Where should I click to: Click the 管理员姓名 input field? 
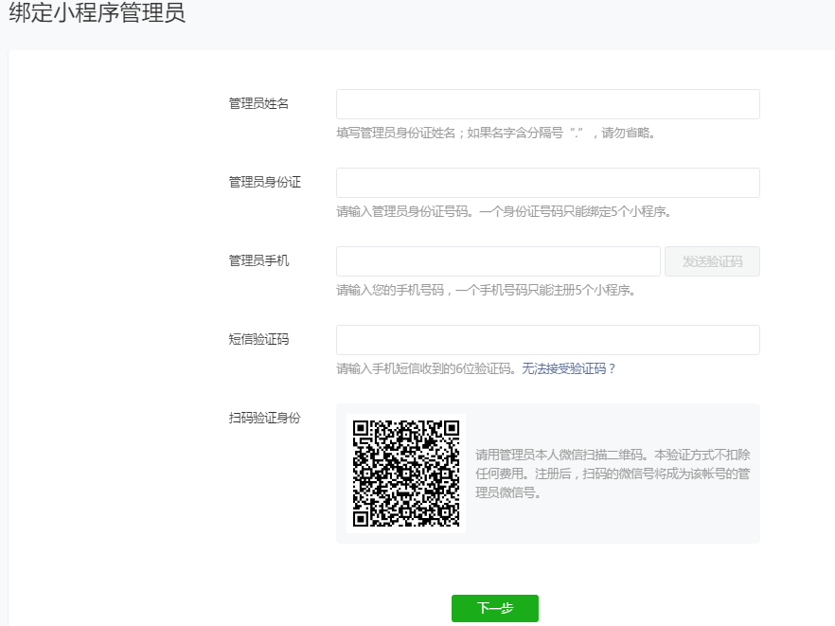547,104
